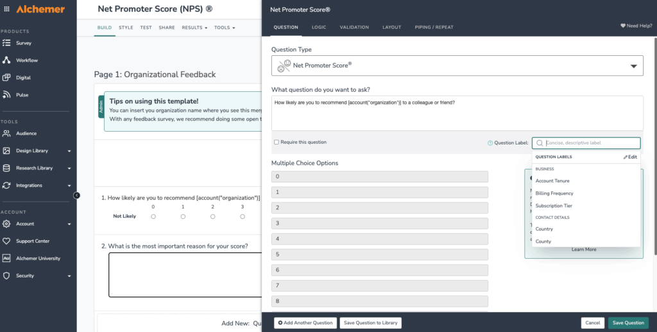Click the Pulse icon in sidebar
657x332 pixels.
point(6,95)
